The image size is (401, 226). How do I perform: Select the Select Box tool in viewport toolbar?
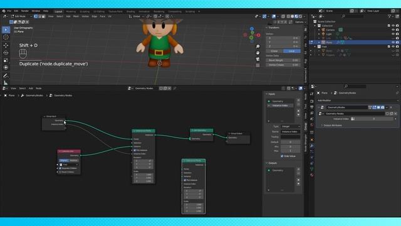pyautogui.click(x=6, y=30)
